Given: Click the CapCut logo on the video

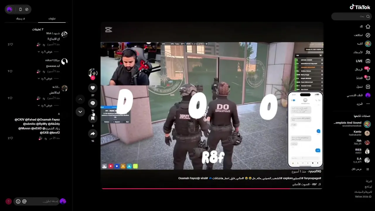Looking at the screenshot, I should [109, 30].
